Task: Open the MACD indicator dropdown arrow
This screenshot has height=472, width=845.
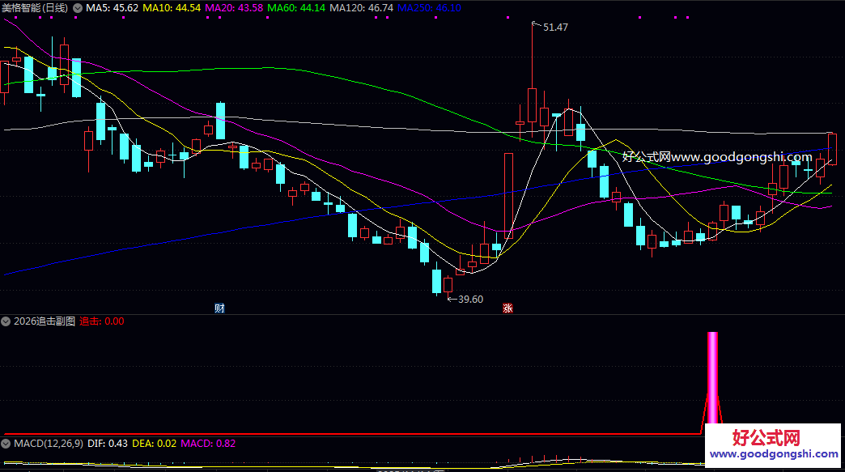Action: click(6, 444)
